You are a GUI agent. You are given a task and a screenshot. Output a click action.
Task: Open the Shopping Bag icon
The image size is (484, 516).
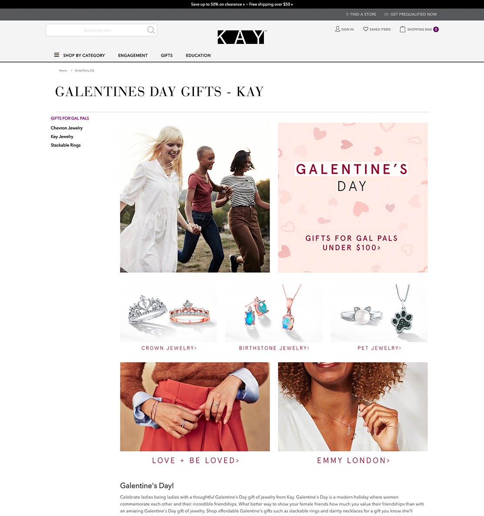click(x=403, y=29)
